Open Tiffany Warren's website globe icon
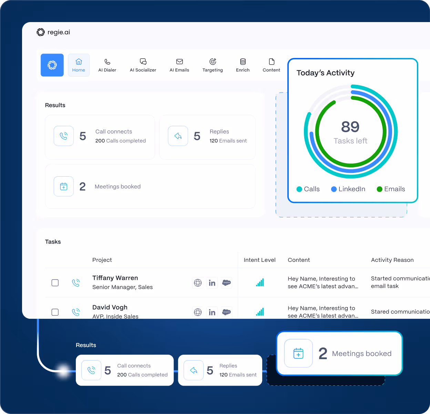This screenshot has height=414, width=430. 198,283
